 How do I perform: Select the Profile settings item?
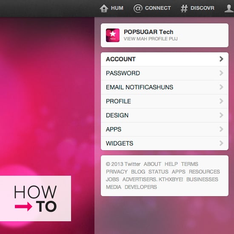pyautogui.click(x=165, y=101)
